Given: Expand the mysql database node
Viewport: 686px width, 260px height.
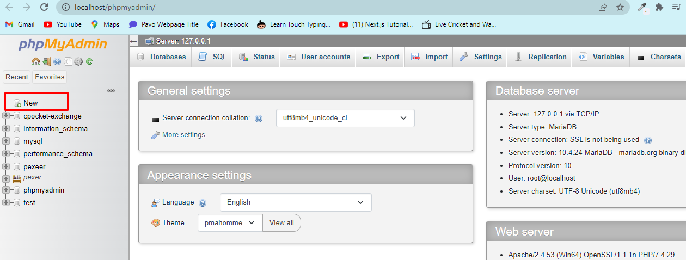Looking at the screenshot, I should click(x=6, y=141).
